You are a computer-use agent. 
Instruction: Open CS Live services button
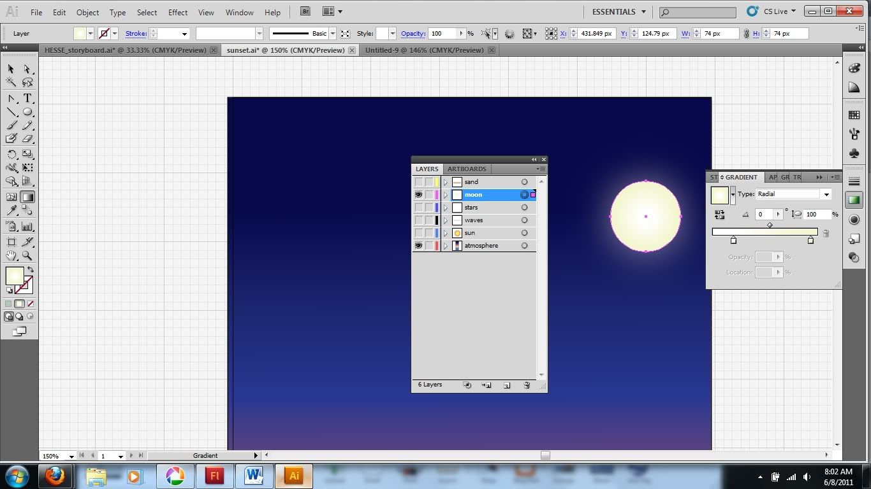pos(772,11)
